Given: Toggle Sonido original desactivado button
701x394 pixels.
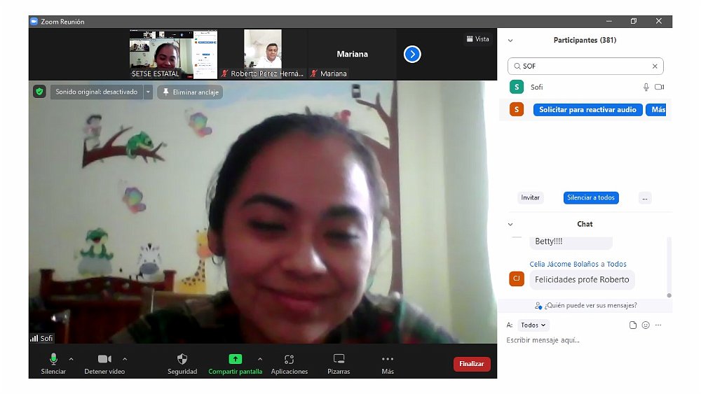Looking at the screenshot, I should [x=96, y=92].
